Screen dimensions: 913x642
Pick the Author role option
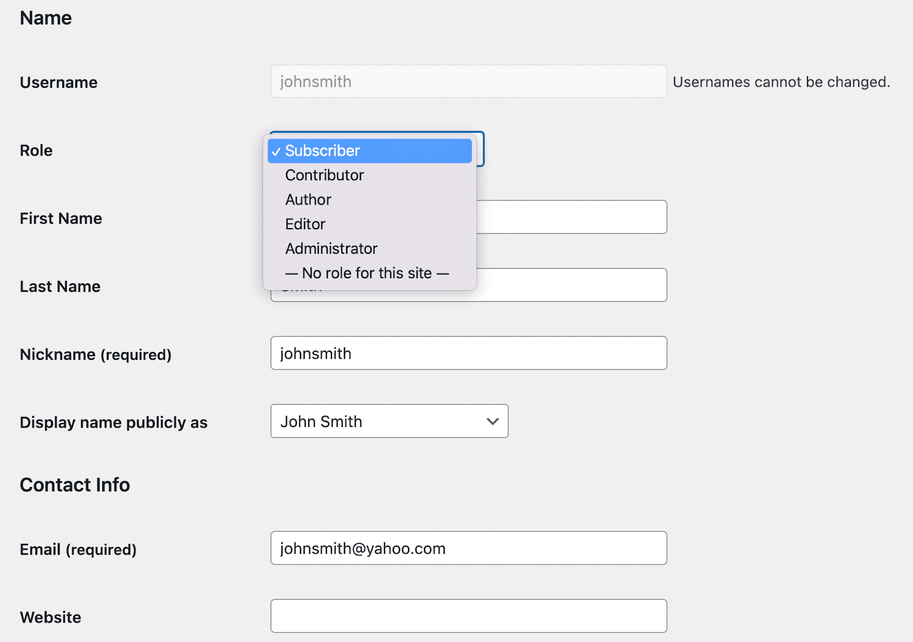click(x=308, y=200)
